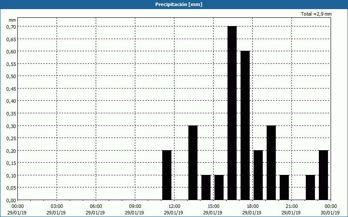Click the 'mm' unit label above the axis
348x217 pixels.
click(12, 20)
